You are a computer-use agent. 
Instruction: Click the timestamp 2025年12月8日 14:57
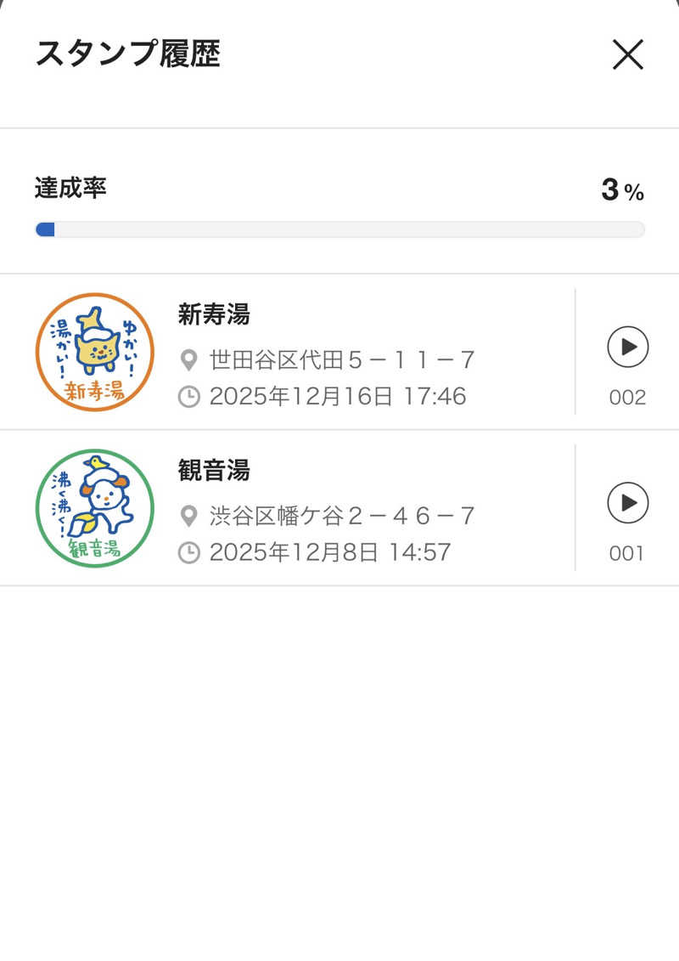(x=330, y=553)
